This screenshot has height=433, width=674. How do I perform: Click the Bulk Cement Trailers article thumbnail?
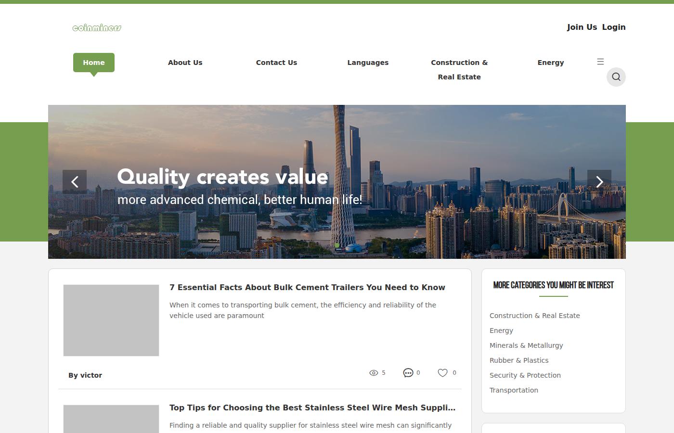point(111,320)
